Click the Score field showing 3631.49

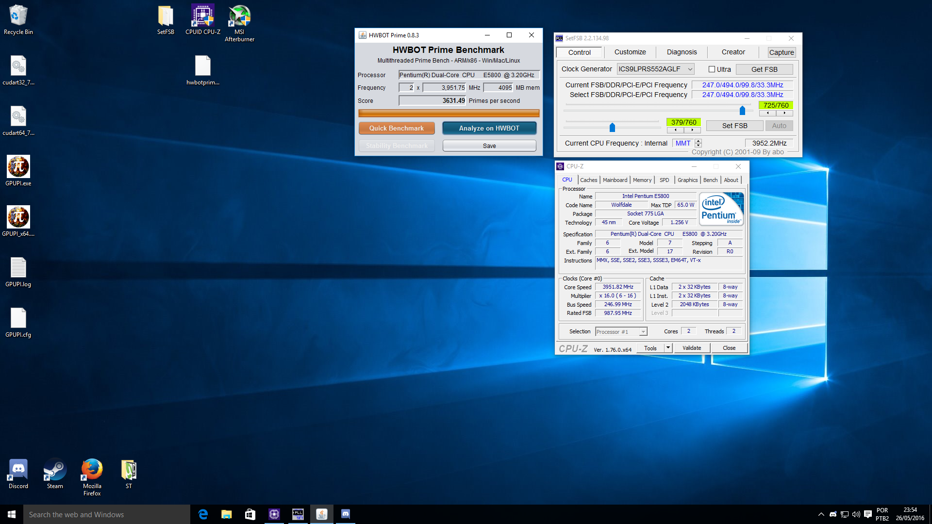(432, 100)
